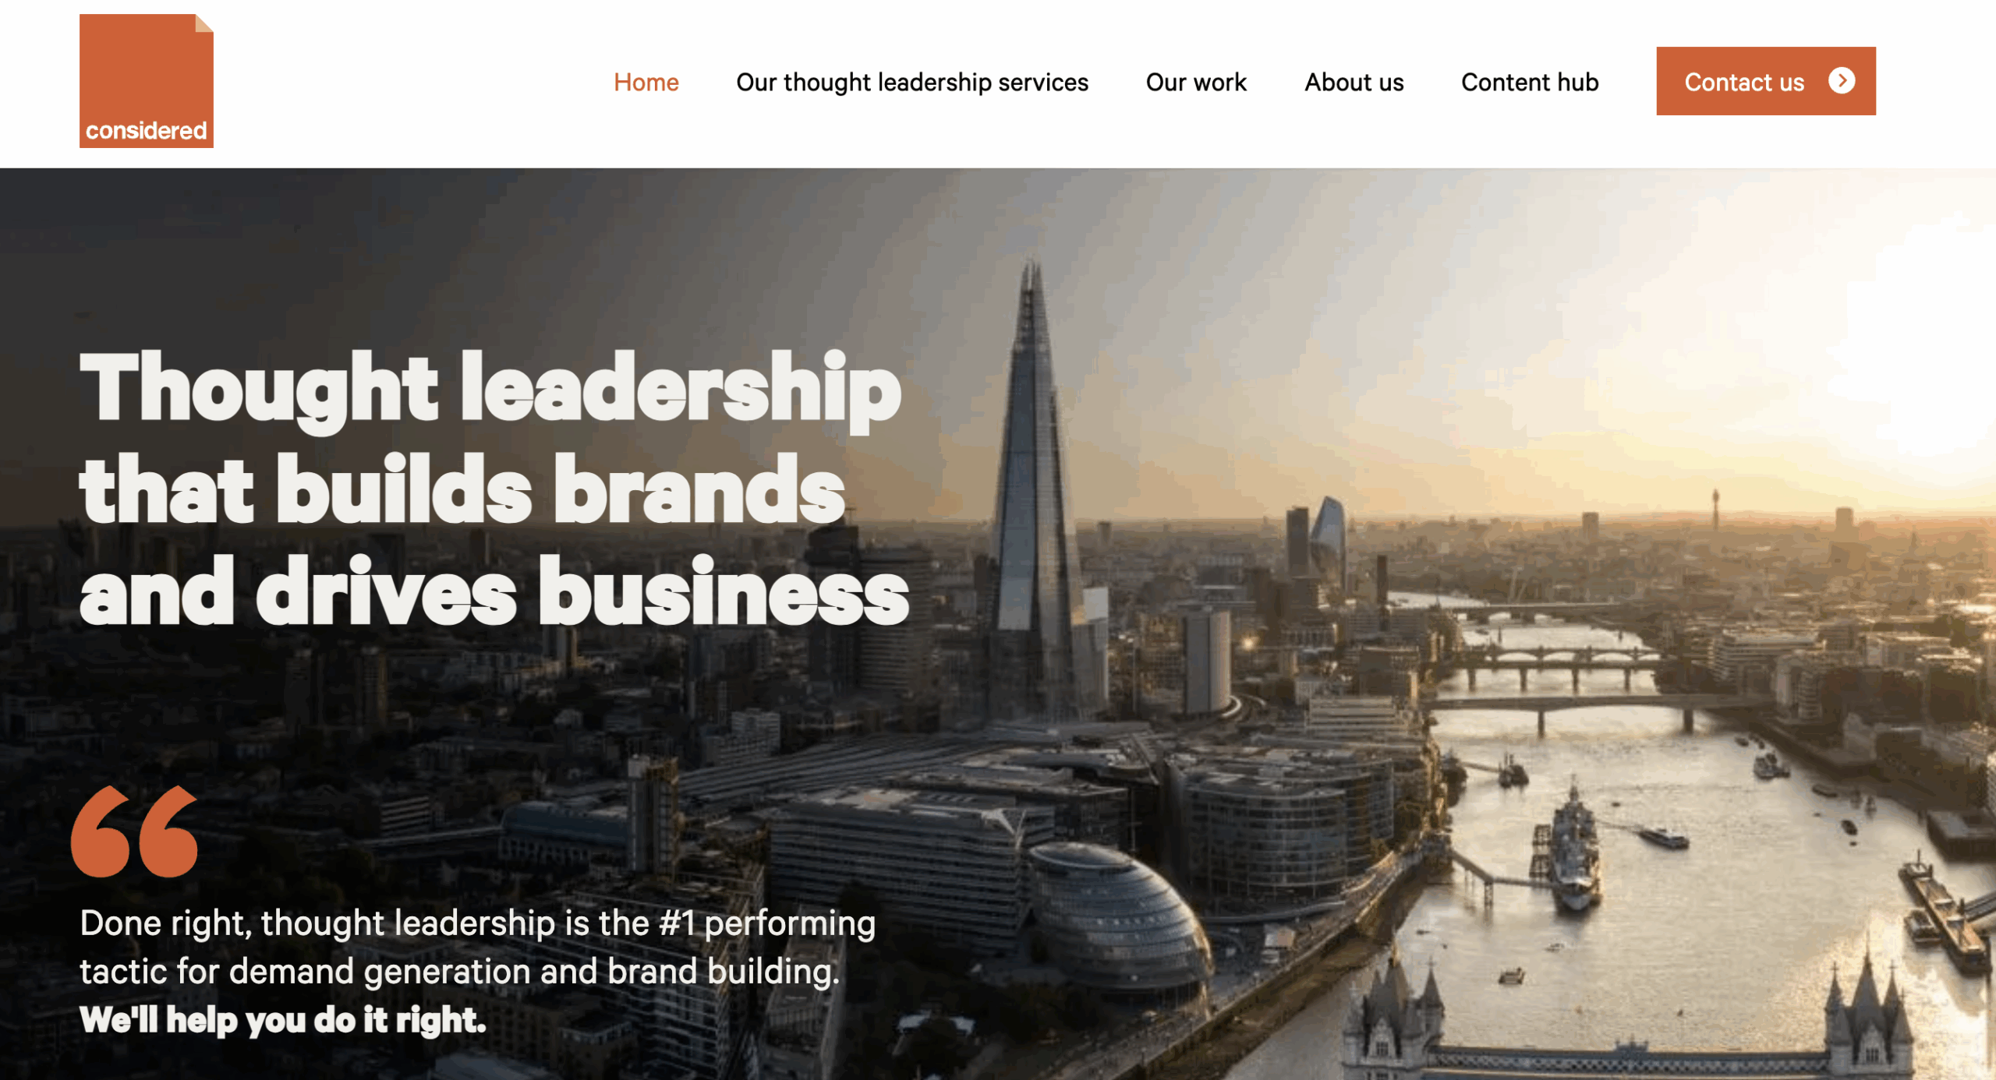Click the "that builds brands" headline line
Image resolution: width=1996 pixels, height=1080 pixels.
click(462, 490)
